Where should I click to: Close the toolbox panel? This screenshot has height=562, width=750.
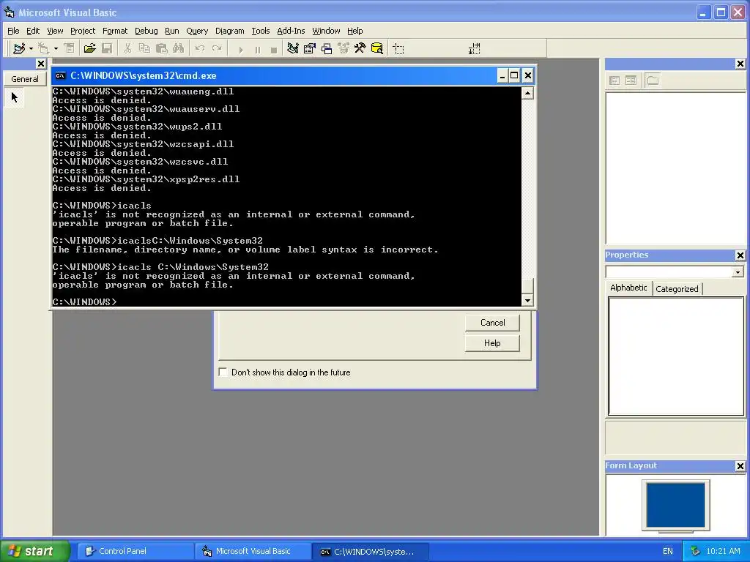coord(41,64)
